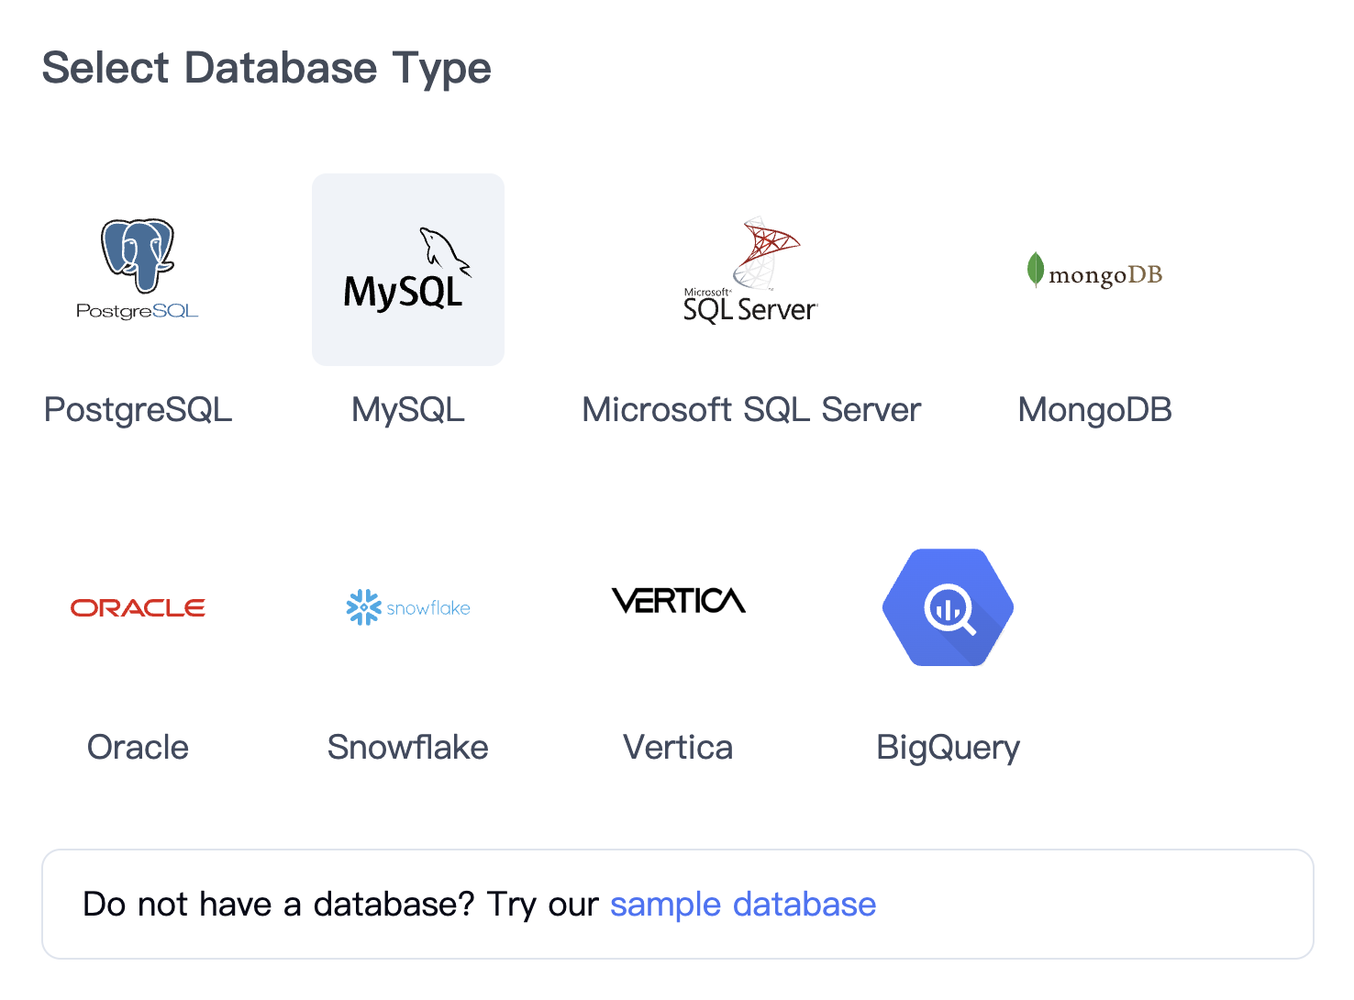
Task: Click the Oracle text label
Action: click(138, 748)
